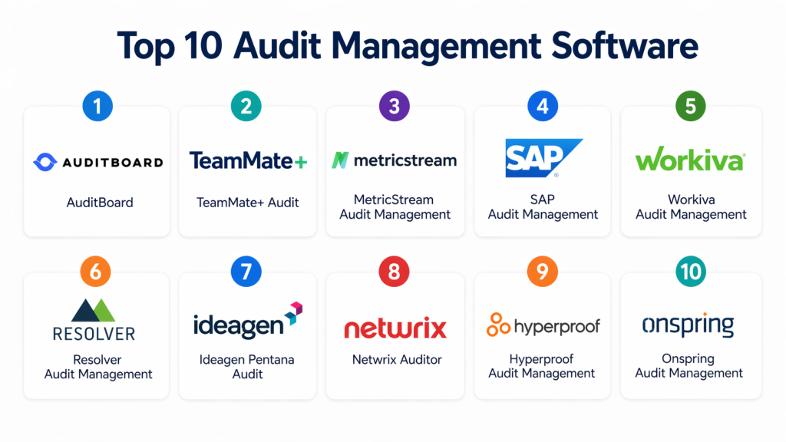Click the AuditBoard logo
This screenshot has width=786, height=442.
pyautogui.click(x=98, y=162)
